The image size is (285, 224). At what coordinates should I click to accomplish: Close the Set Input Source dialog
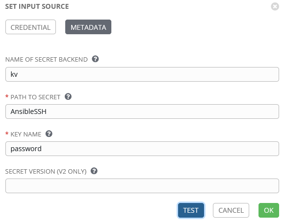coord(275,6)
